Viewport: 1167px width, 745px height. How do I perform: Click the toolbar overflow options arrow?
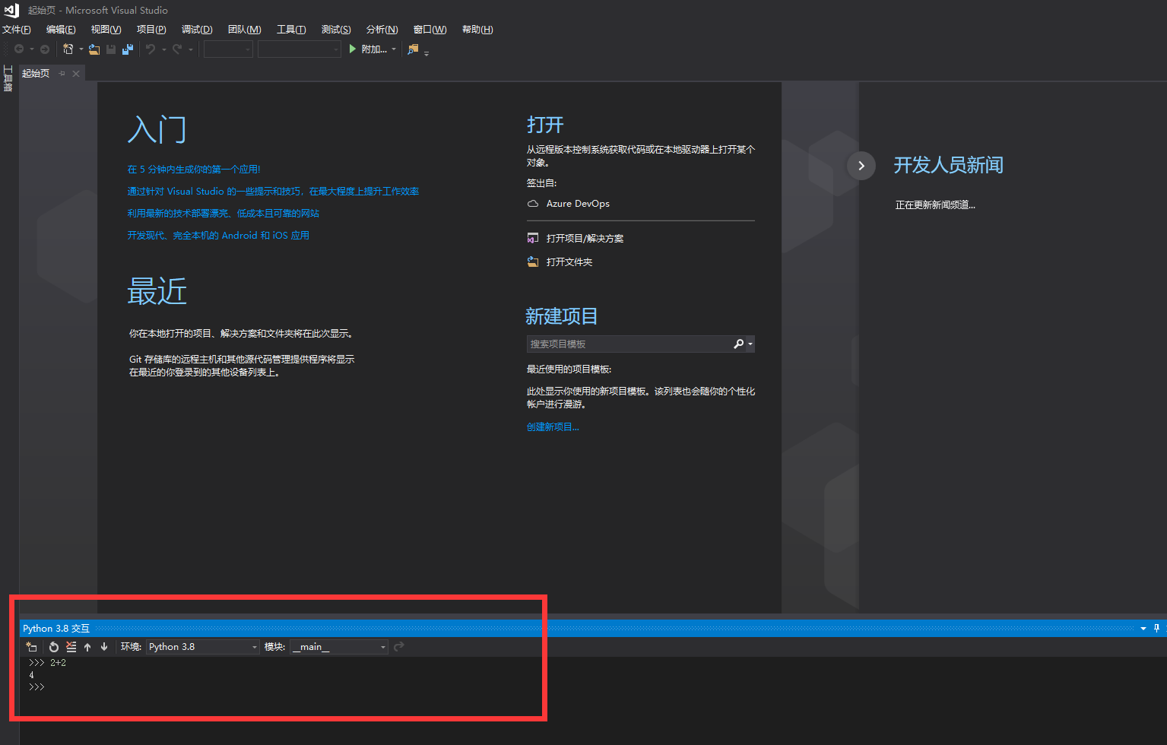[427, 52]
